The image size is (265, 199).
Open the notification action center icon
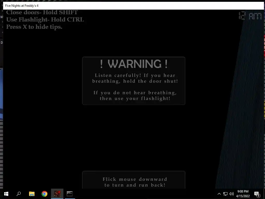(x=257, y=194)
